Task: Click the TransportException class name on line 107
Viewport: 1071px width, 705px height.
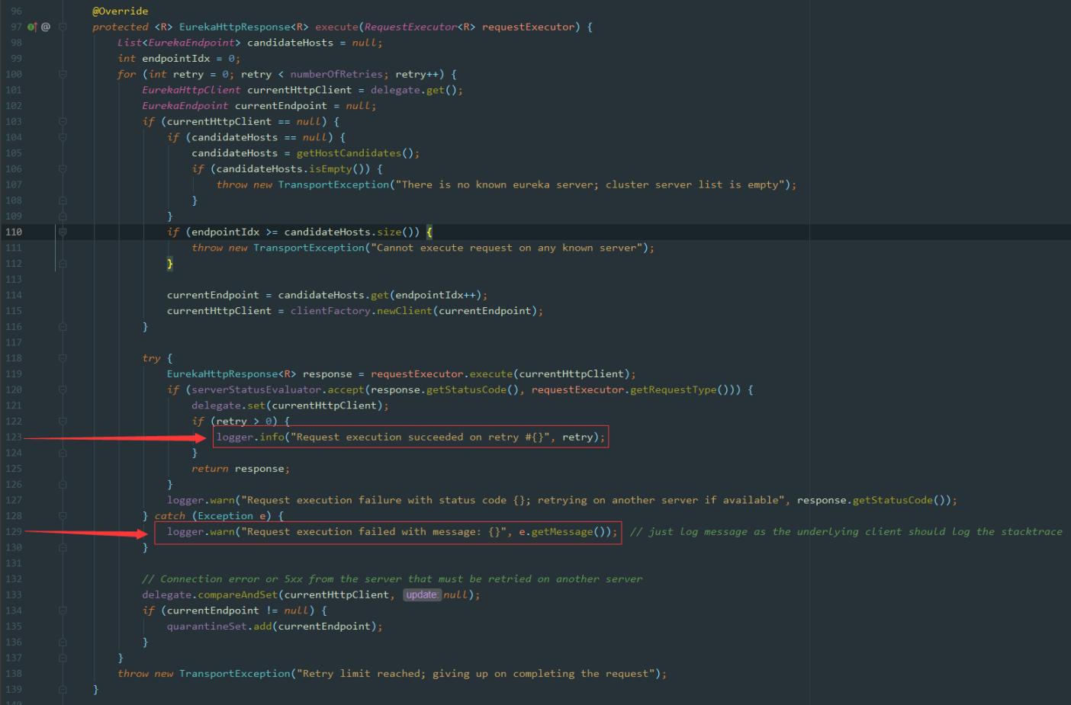Action: pos(333,184)
